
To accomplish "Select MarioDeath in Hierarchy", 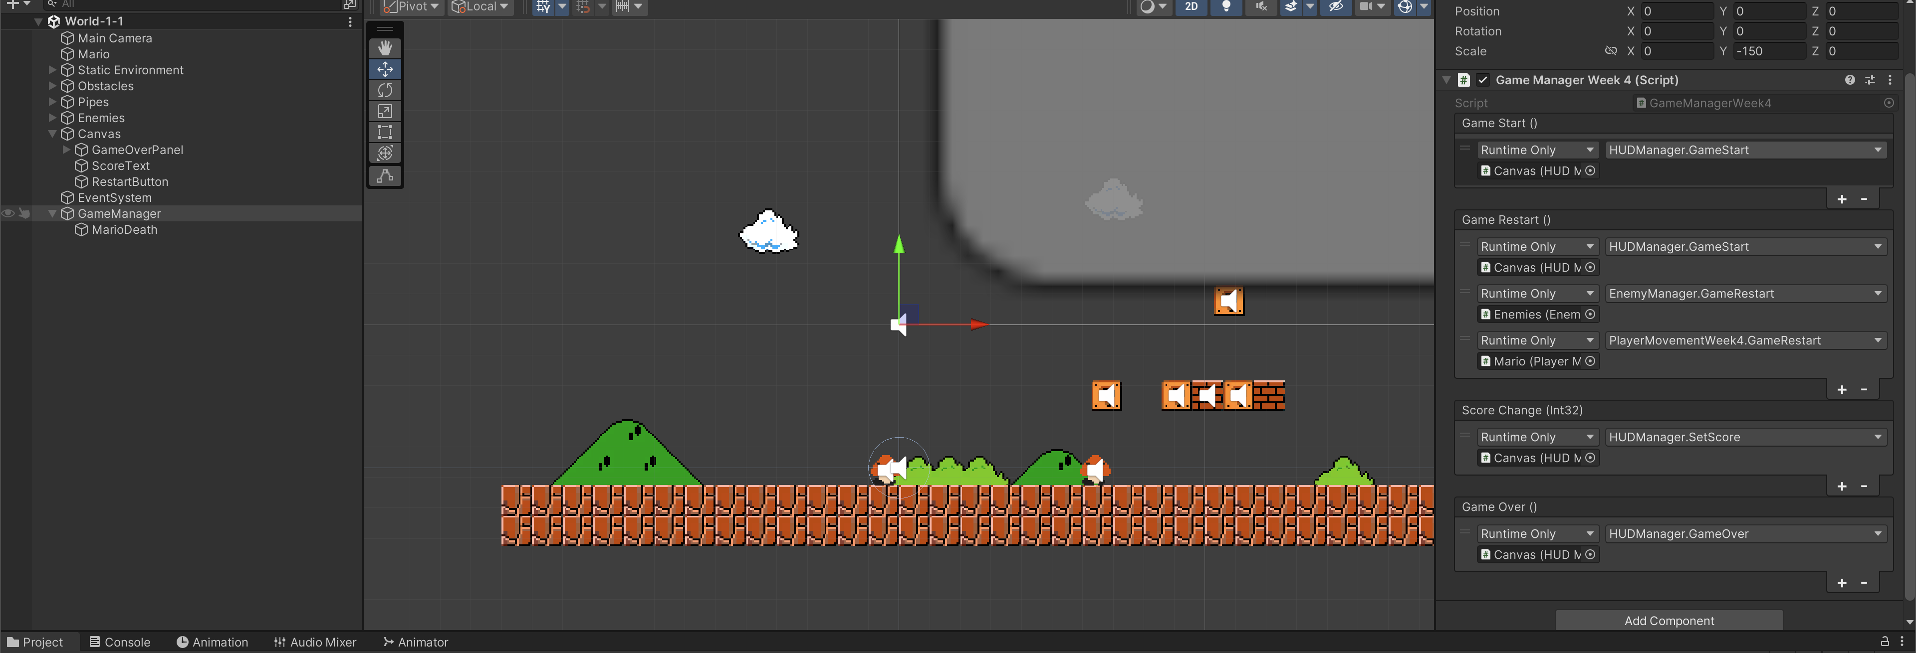I will pos(124,230).
